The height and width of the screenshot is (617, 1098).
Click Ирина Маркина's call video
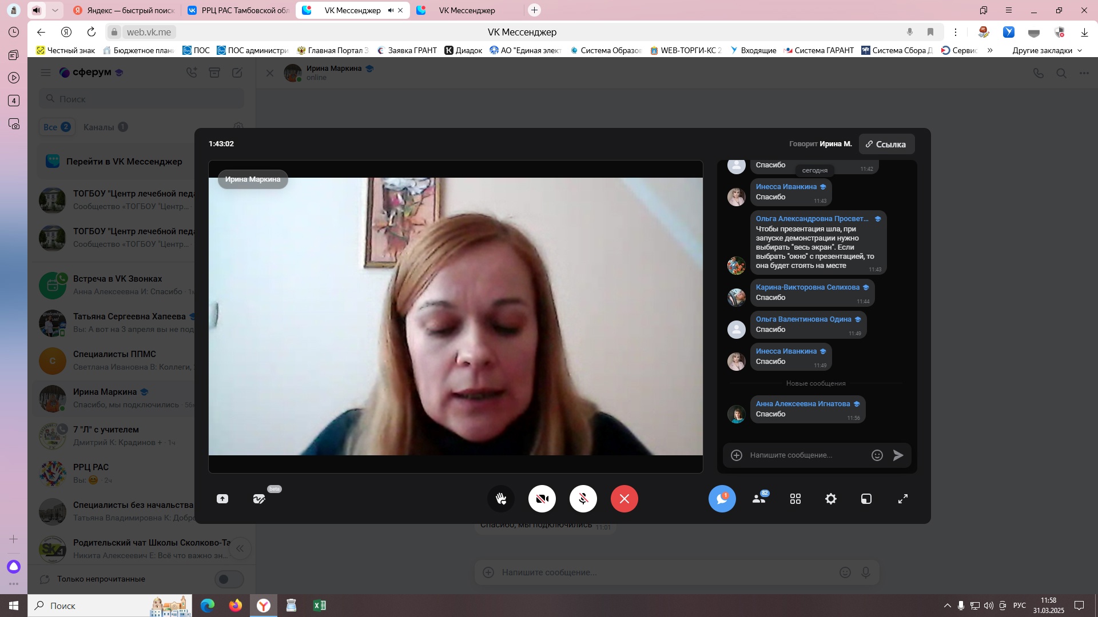(x=456, y=316)
